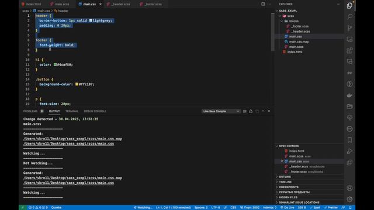Split the editor to the right
Viewport: 374px width, 210px height.
tap(263, 4)
